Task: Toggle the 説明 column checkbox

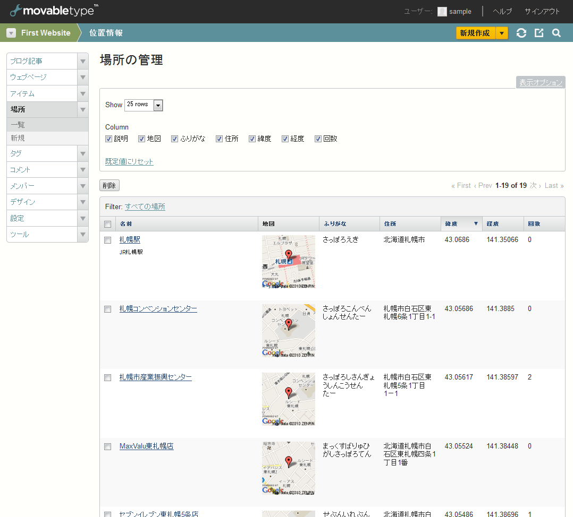Action: click(x=108, y=139)
